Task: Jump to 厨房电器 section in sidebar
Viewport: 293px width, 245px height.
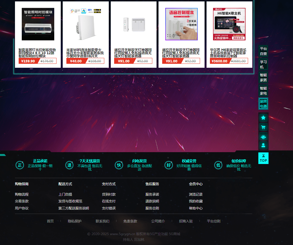Action: pos(263,104)
